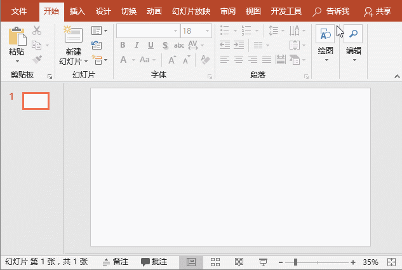
Task: Start slideshow from status bar icon
Action: (x=263, y=262)
